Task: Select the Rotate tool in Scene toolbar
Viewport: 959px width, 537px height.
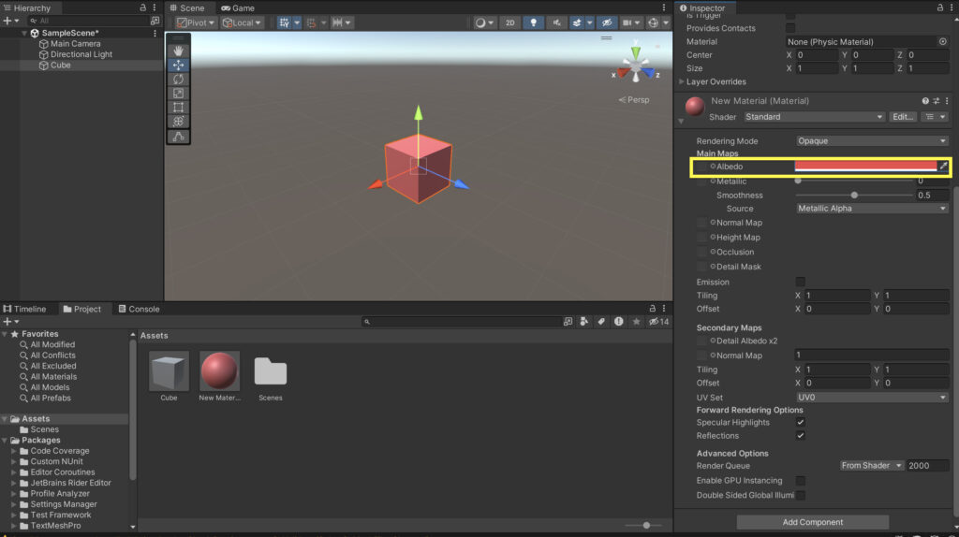Action: (x=178, y=80)
